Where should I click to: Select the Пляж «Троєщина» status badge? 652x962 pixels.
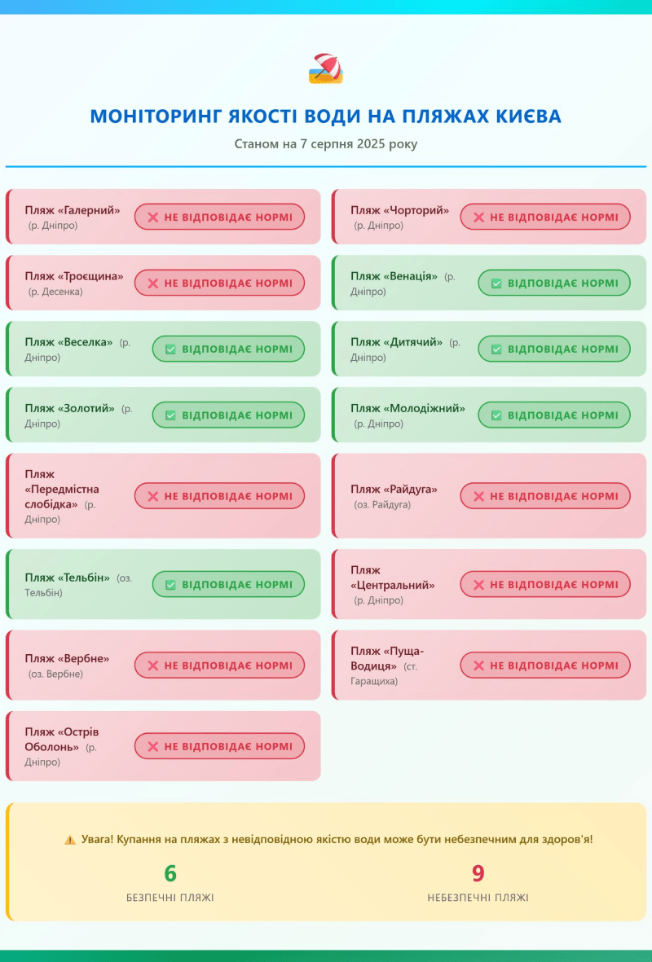pyautogui.click(x=220, y=283)
